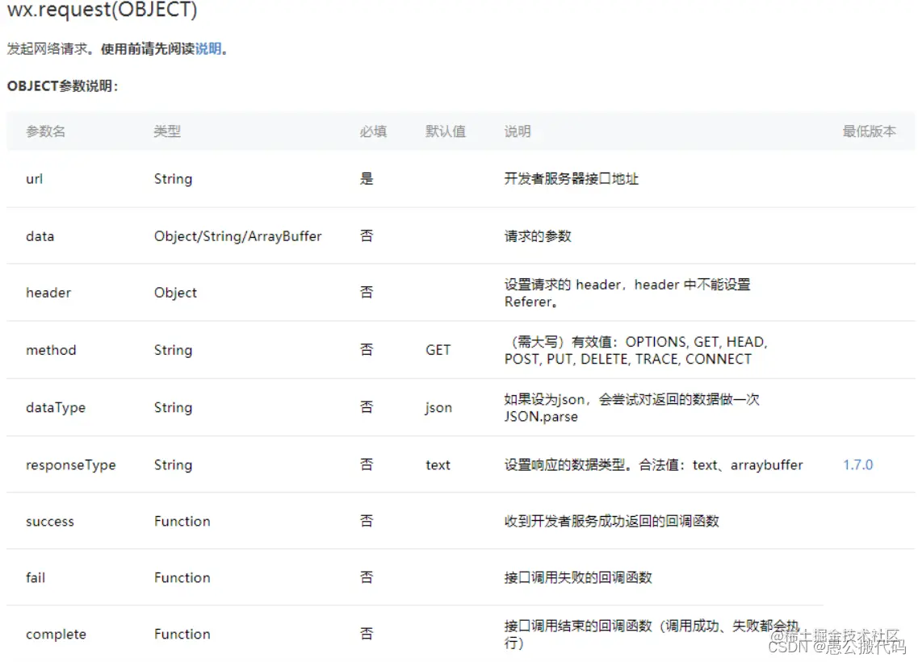Click the 否 value in data row
The width and height of the screenshot is (918, 662).
(367, 235)
